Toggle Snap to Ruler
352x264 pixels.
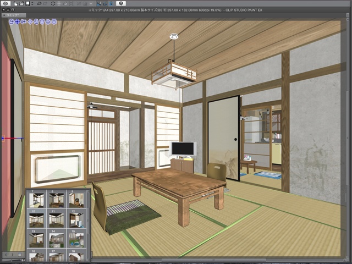99,3
